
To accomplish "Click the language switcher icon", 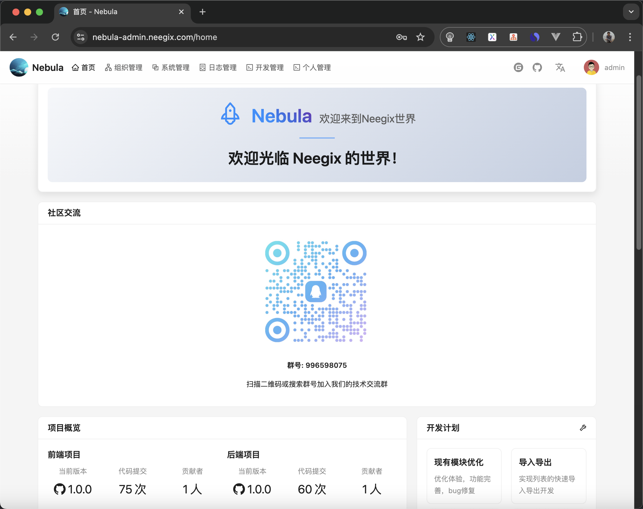I will tap(560, 68).
